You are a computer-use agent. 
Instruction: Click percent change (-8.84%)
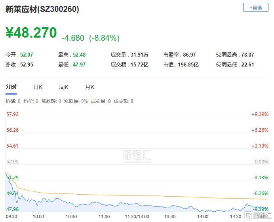(104, 38)
